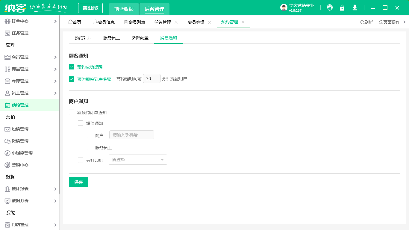Switch to the 参数配置 tab
The width and height of the screenshot is (409, 230).
(140, 38)
